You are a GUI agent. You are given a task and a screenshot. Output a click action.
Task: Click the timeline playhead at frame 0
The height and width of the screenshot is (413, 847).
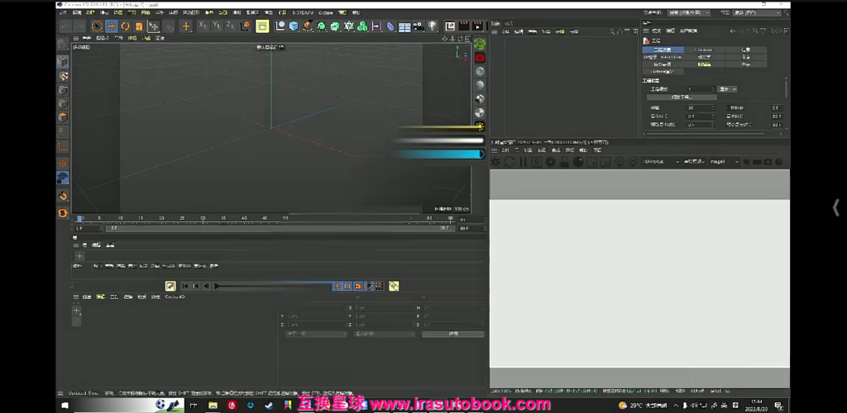[79, 219]
